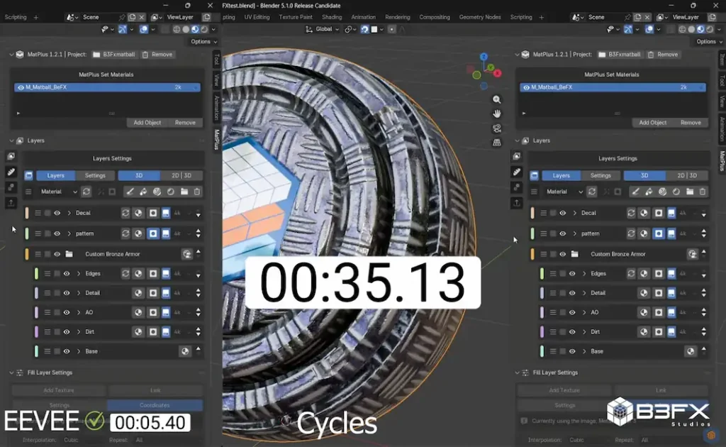Screen dimensions: 726x447
Task: Hide the Decal layer in the left panel
Action: pyautogui.click(x=57, y=213)
